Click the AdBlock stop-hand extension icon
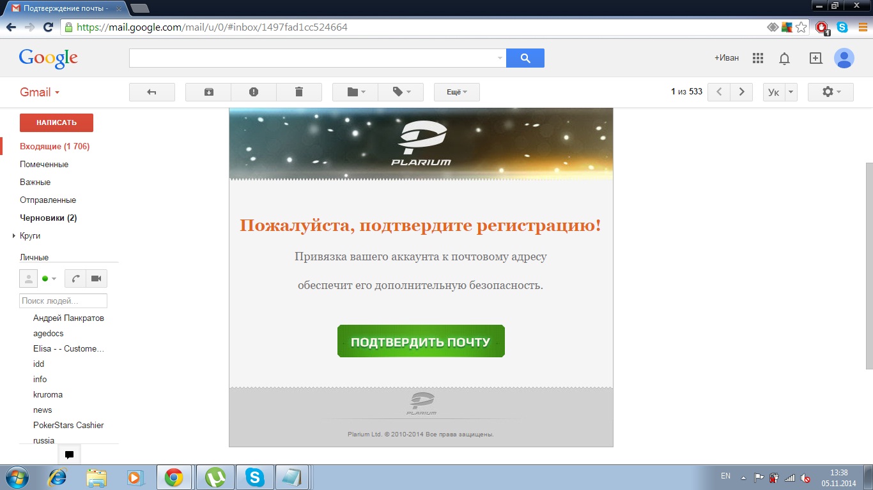The image size is (873, 490). tap(823, 27)
